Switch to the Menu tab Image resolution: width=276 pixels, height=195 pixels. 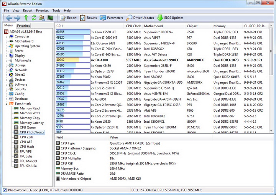9,25
